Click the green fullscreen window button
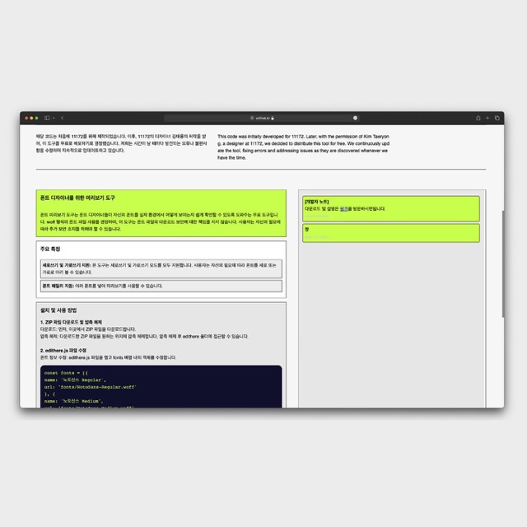The width and height of the screenshot is (527, 527). click(x=36, y=118)
